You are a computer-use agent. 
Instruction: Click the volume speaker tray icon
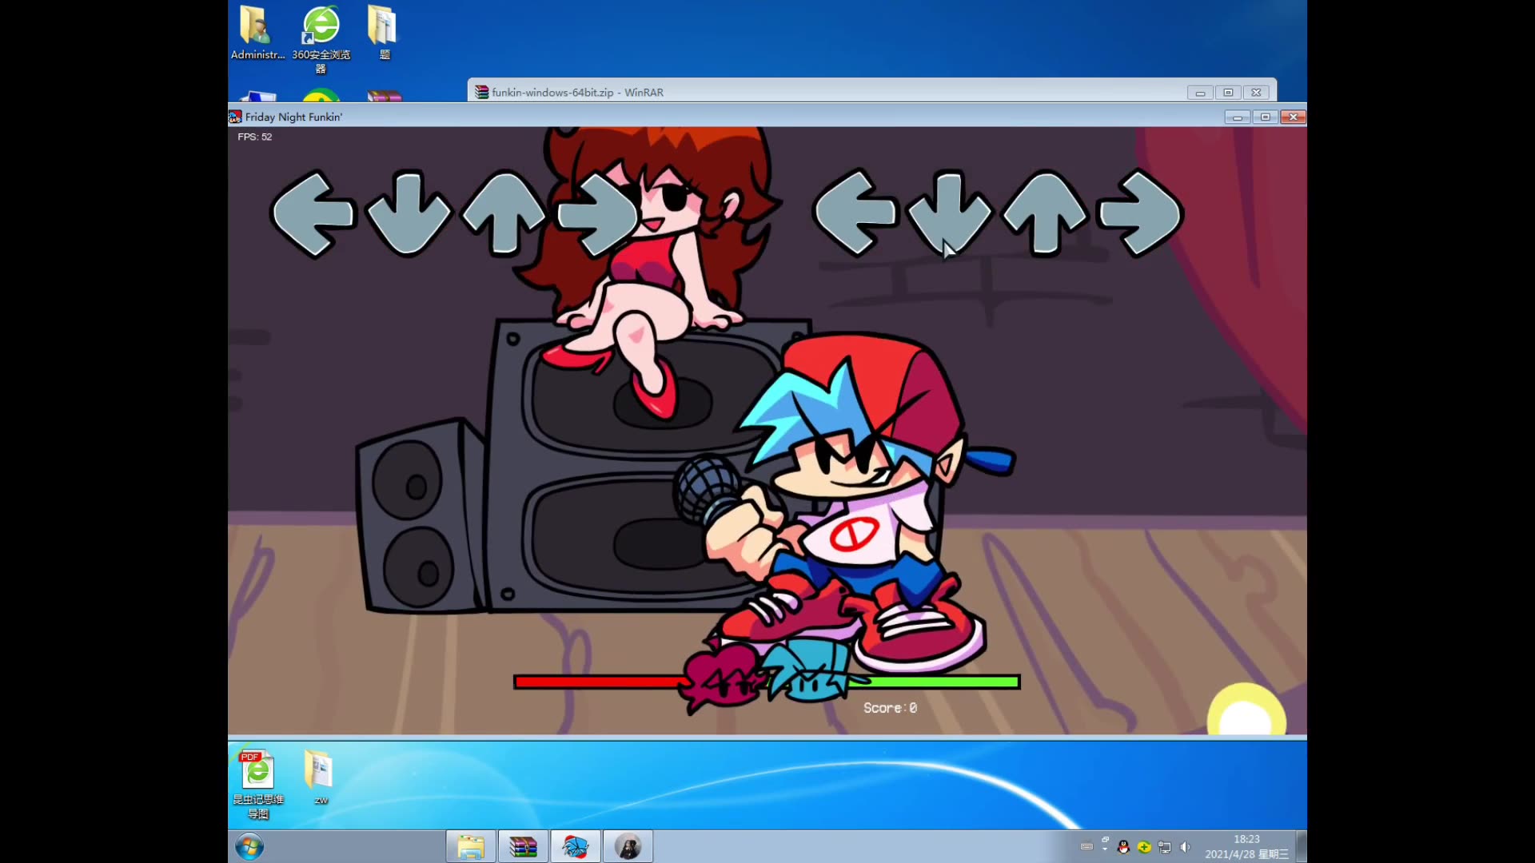point(1185,847)
